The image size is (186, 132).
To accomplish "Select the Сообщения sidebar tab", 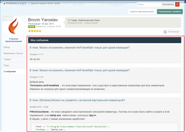I will point(14,71).
